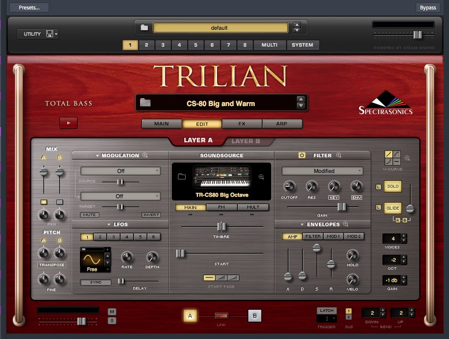Click the patch folder icon beside CS-80
449x339 pixels.
(x=145, y=103)
